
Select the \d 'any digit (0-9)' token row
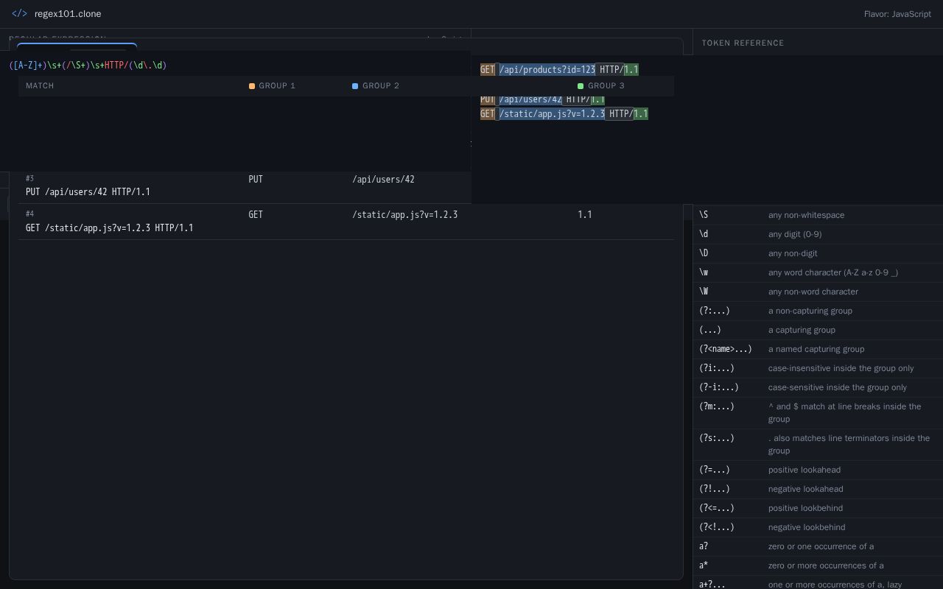pos(818,234)
